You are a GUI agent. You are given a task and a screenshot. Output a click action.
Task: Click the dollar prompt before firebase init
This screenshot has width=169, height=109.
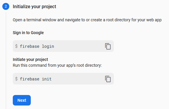[x=16, y=79]
